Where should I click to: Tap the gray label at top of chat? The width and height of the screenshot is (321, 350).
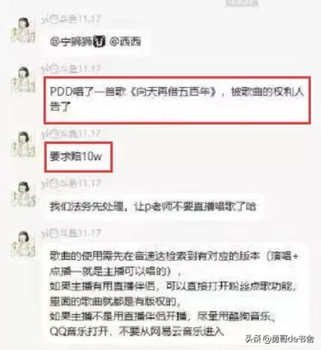(x=242, y=3)
